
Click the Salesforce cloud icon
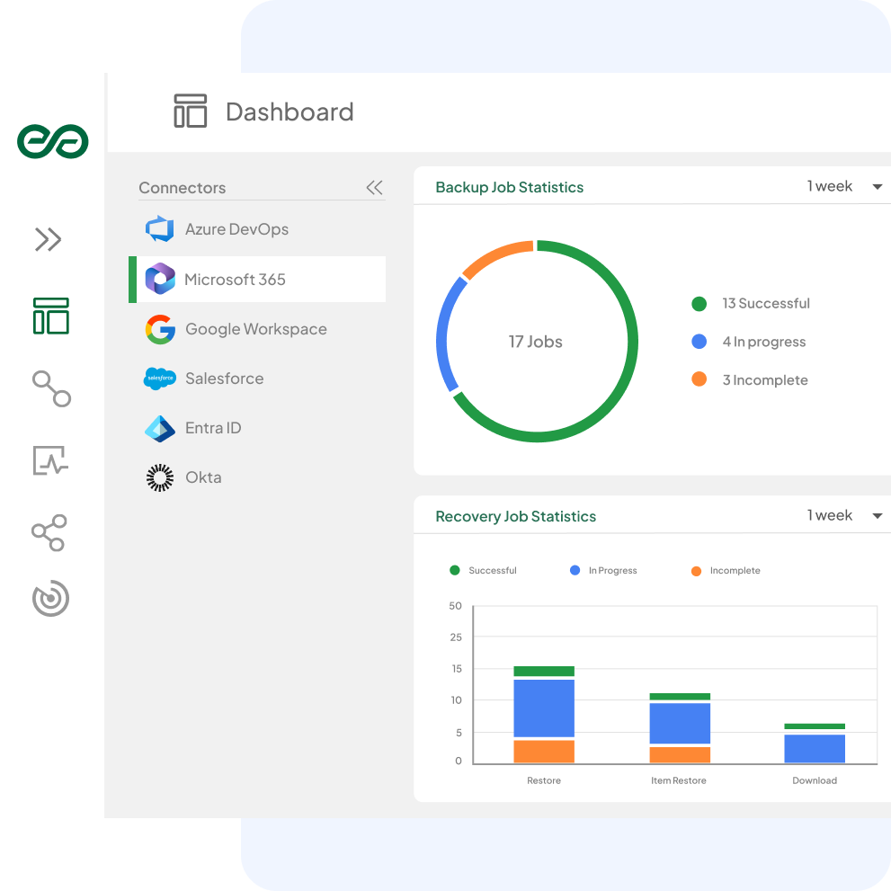click(x=160, y=379)
